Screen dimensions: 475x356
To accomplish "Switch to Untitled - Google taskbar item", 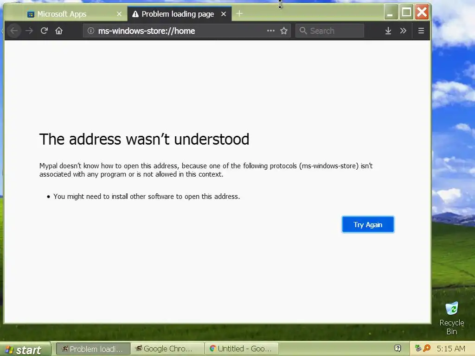I will (x=241, y=349).
